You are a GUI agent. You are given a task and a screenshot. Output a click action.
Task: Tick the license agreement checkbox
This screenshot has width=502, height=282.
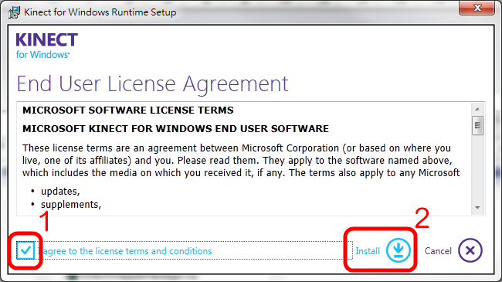[25, 250]
